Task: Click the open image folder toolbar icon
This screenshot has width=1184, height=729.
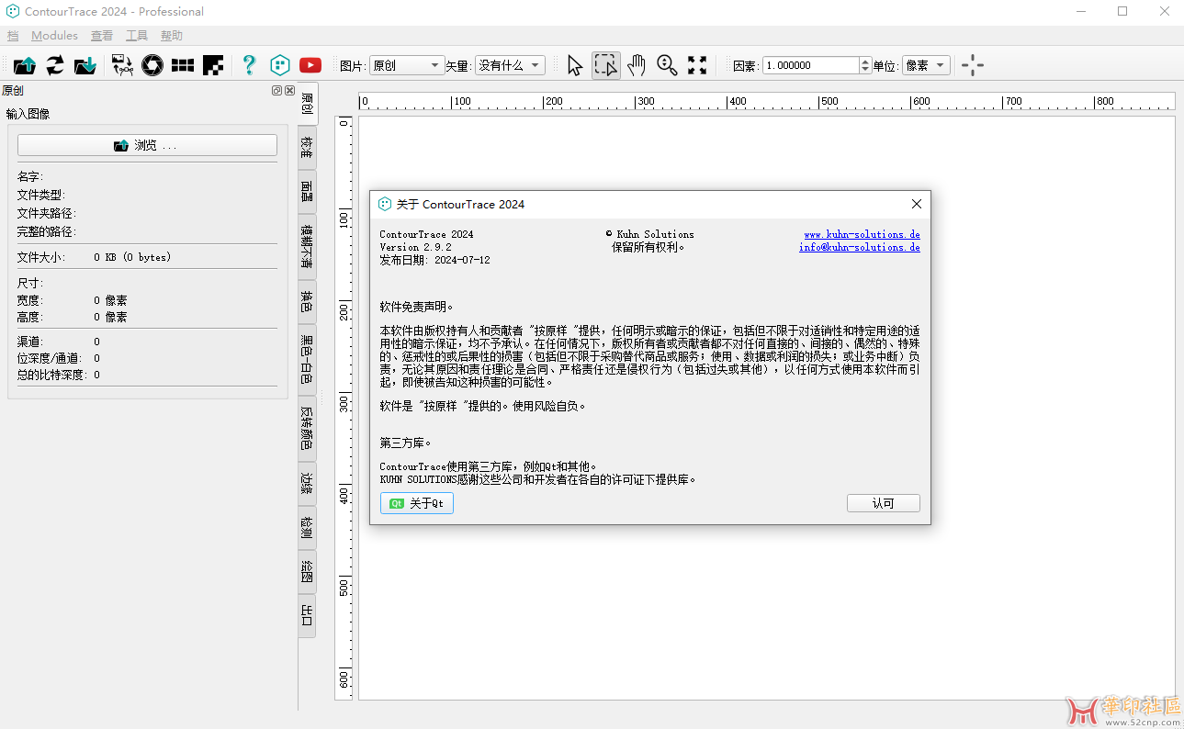Action: [x=26, y=65]
